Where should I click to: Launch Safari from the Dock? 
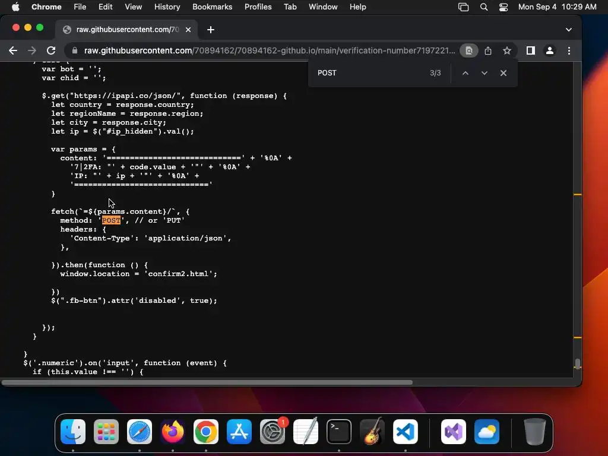pos(140,432)
